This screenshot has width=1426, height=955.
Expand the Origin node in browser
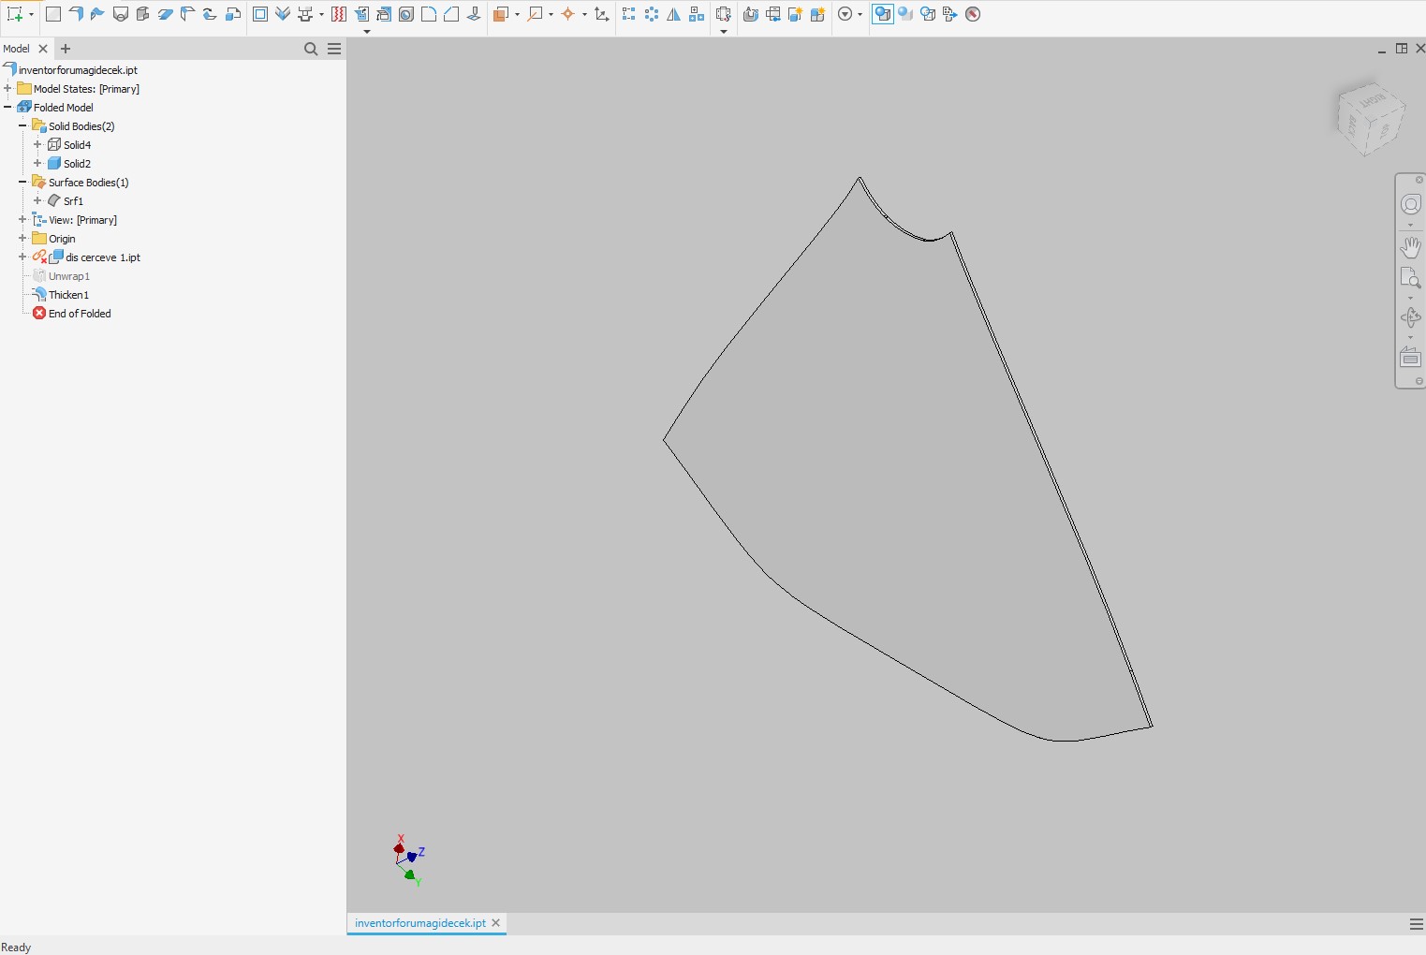coord(22,238)
